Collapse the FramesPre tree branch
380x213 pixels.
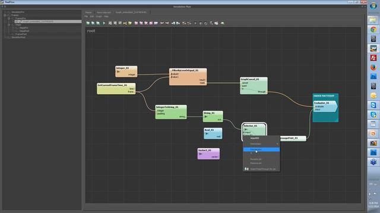coord(9,18)
